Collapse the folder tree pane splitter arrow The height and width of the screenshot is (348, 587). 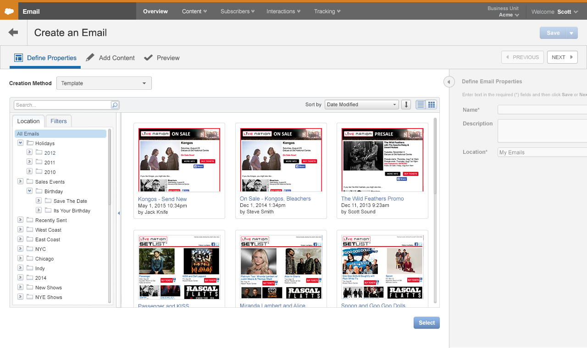(x=119, y=213)
